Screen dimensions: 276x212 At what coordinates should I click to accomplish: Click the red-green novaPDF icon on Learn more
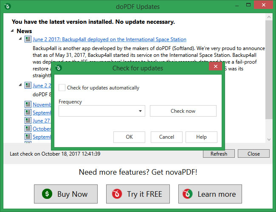pos(187,194)
